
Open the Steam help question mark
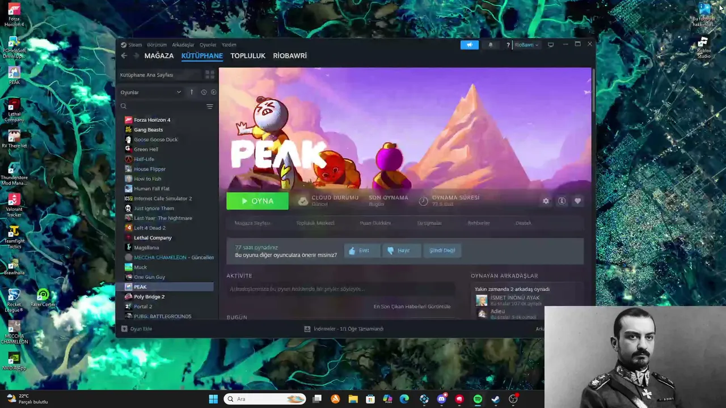click(508, 45)
